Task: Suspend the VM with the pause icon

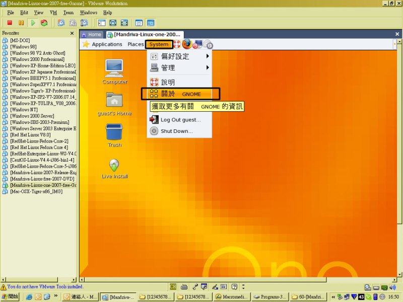Action: tap(21, 23)
